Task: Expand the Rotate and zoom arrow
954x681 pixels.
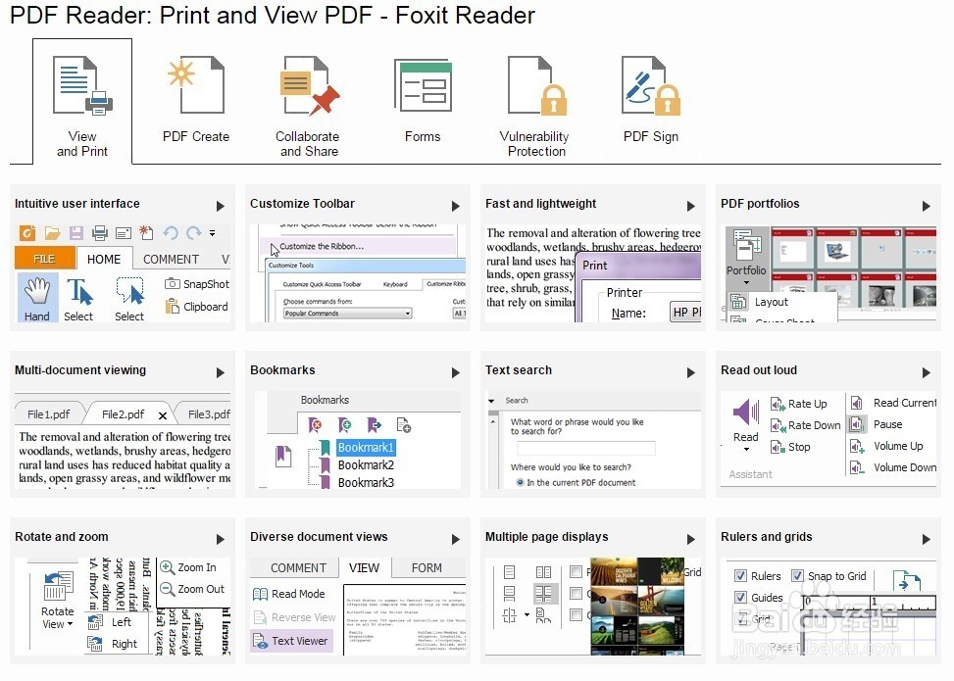Action: [221, 539]
